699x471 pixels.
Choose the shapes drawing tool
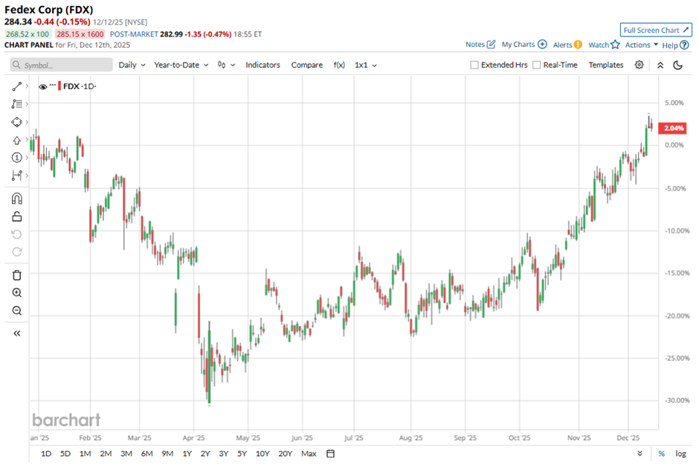17,122
